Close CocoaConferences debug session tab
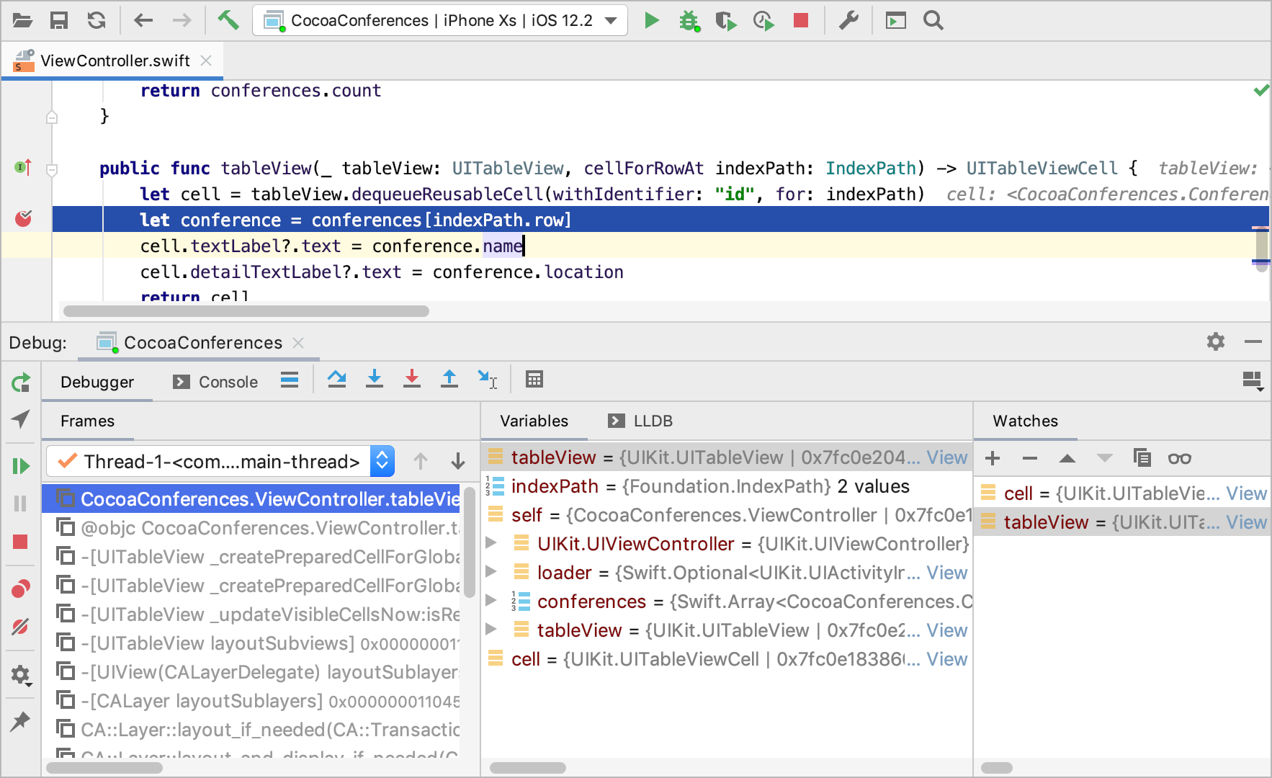Image resolution: width=1272 pixels, height=778 pixels. [298, 343]
